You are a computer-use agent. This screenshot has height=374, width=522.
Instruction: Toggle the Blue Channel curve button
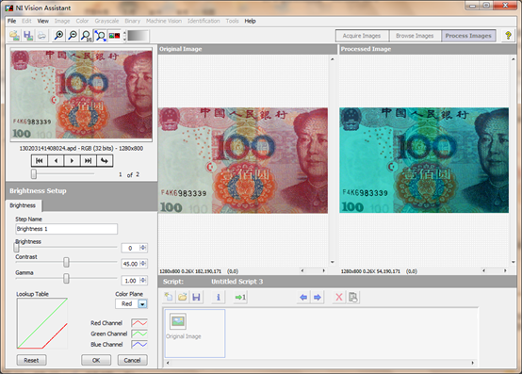[x=139, y=344]
